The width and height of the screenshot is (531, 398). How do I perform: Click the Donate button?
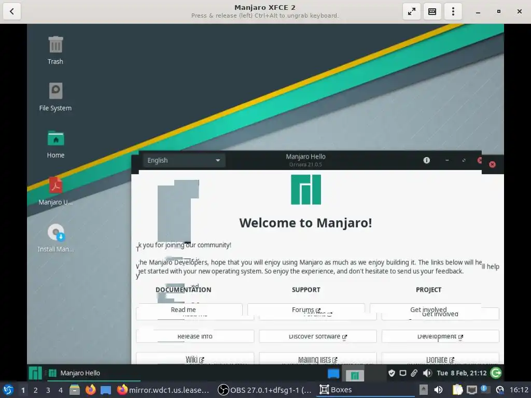440,360
